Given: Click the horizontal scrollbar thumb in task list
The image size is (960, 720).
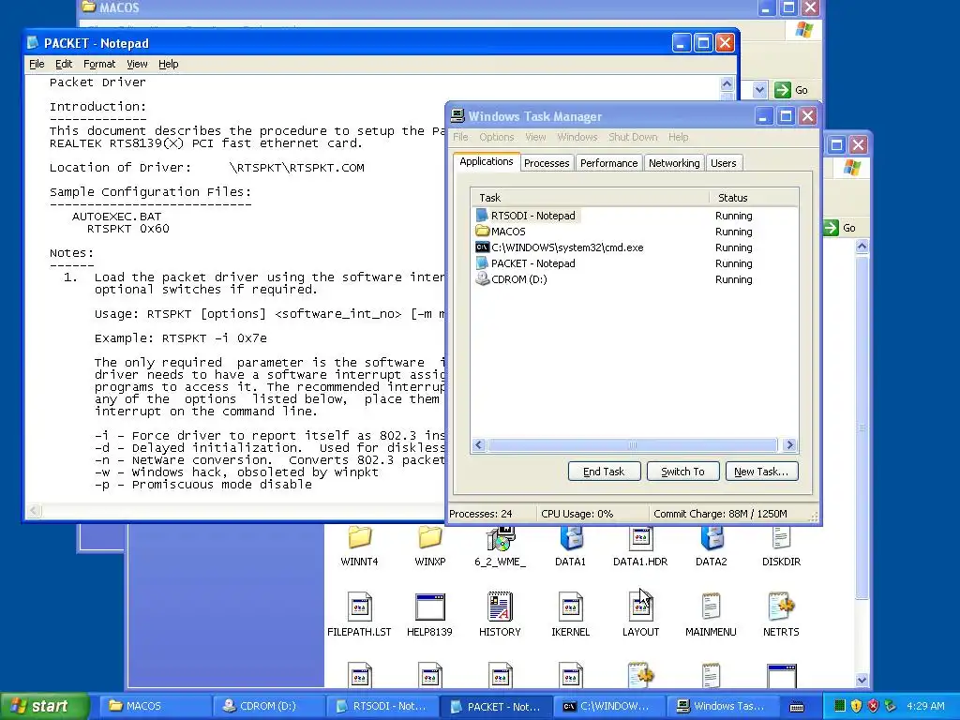Looking at the screenshot, I should [x=633, y=445].
